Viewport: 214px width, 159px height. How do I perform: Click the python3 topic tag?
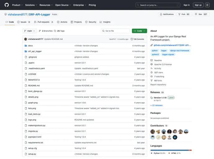pos(155,54)
